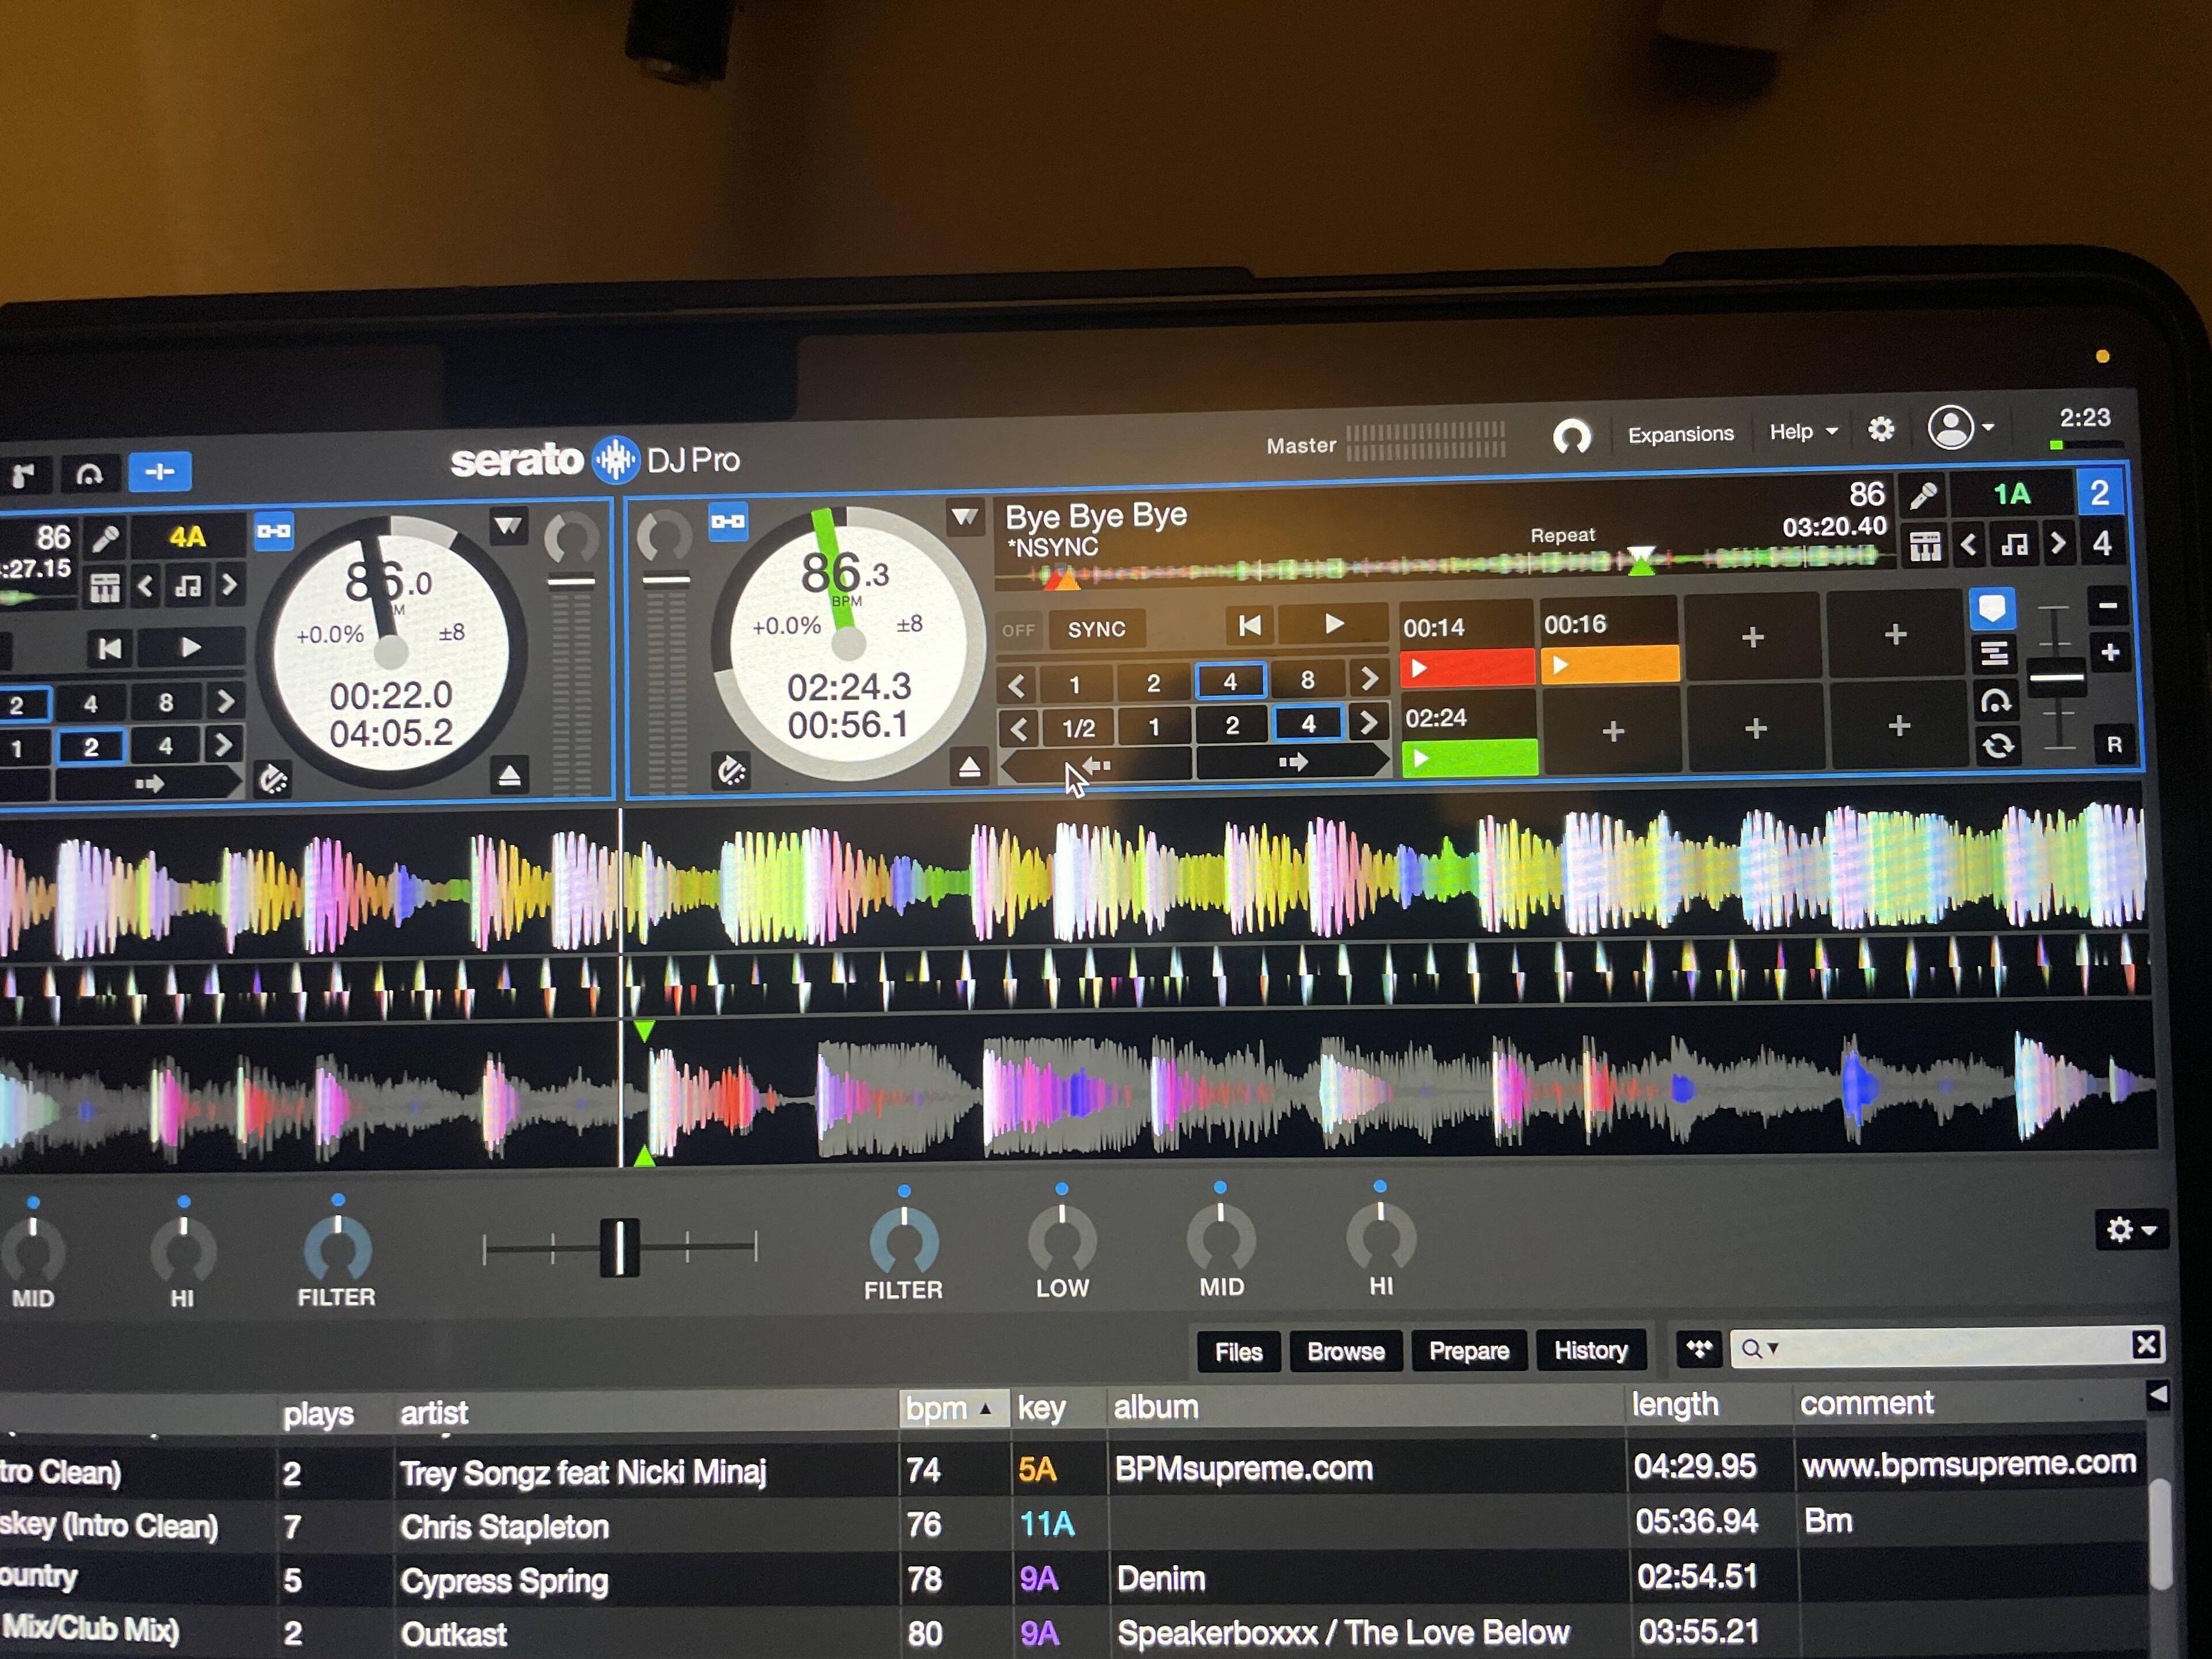Toggle the blue crossfader view button at top left
This screenshot has height=1659, width=2212.
click(160, 472)
